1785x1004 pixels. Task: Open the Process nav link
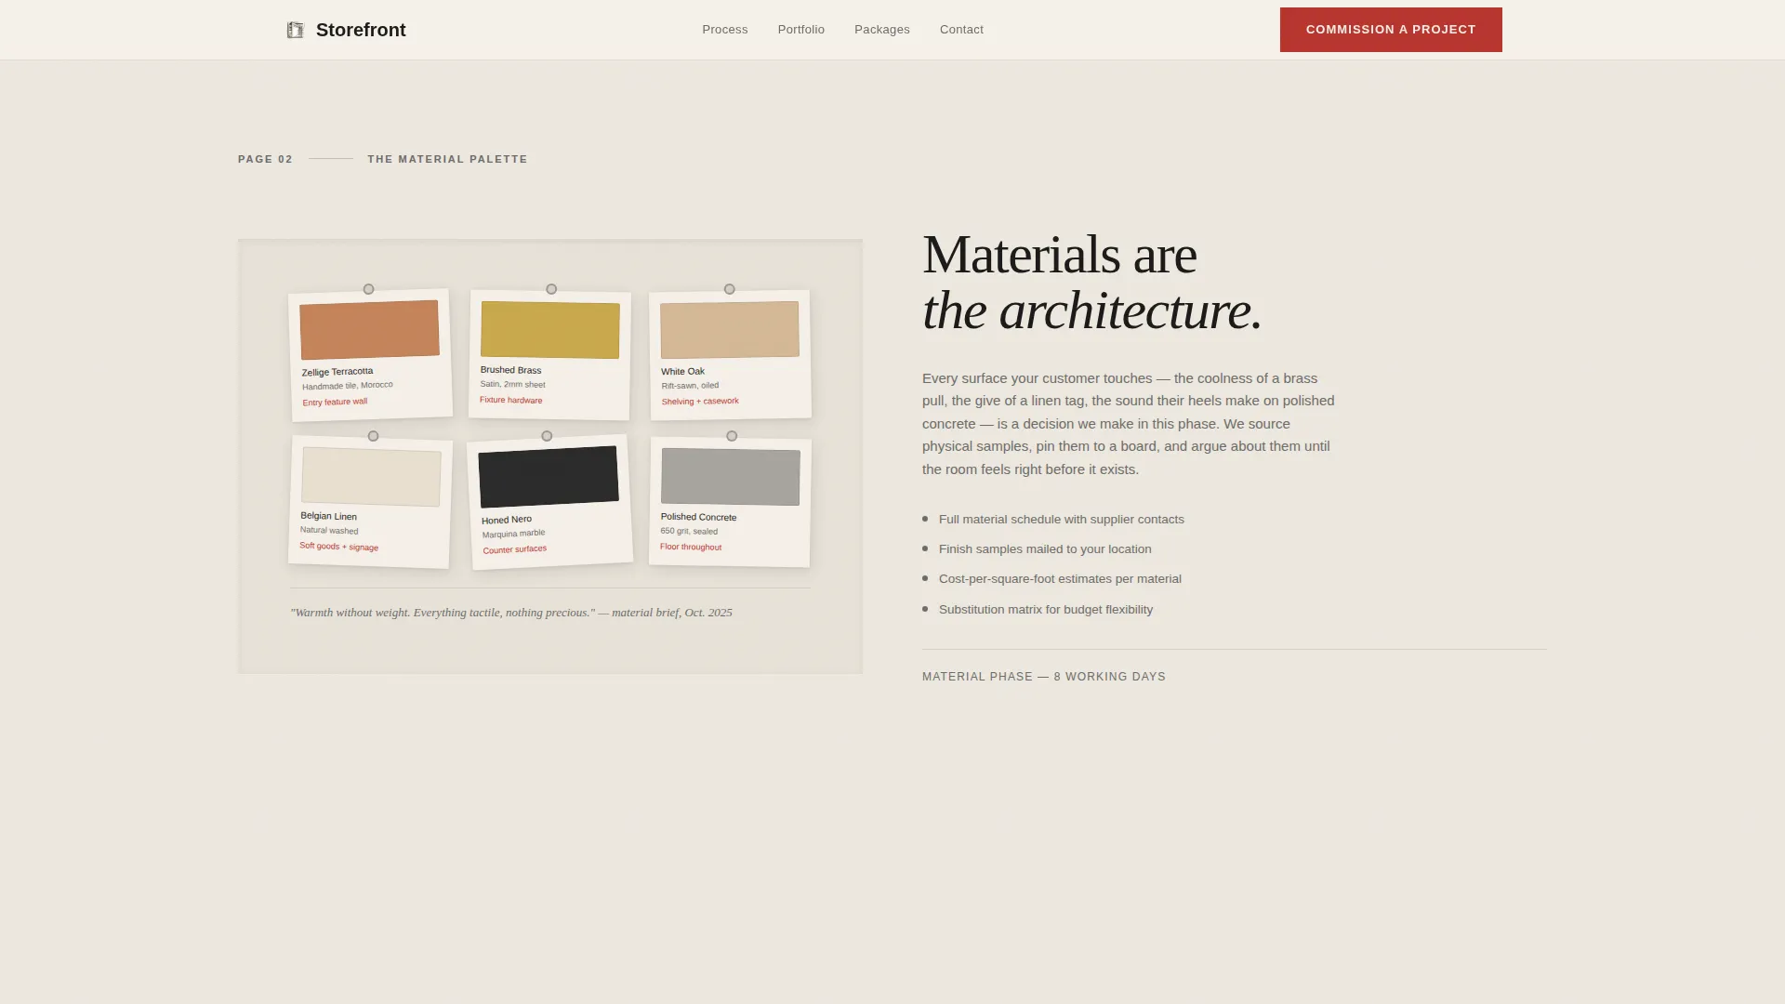[x=725, y=30]
